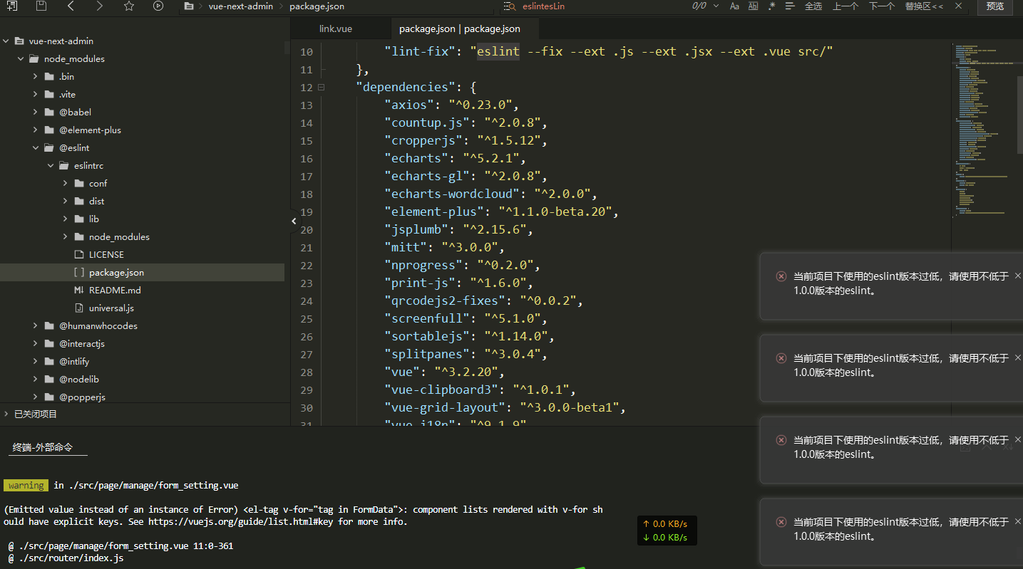Click the 下一个 search button

pos(881,6)
